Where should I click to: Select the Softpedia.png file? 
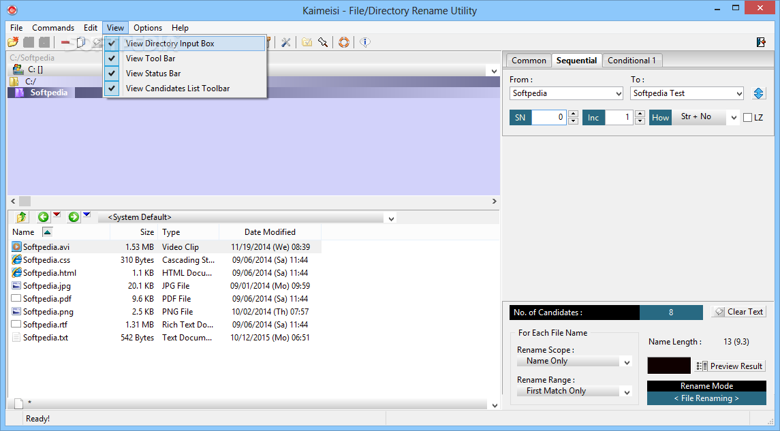click(x=48, y=312)
